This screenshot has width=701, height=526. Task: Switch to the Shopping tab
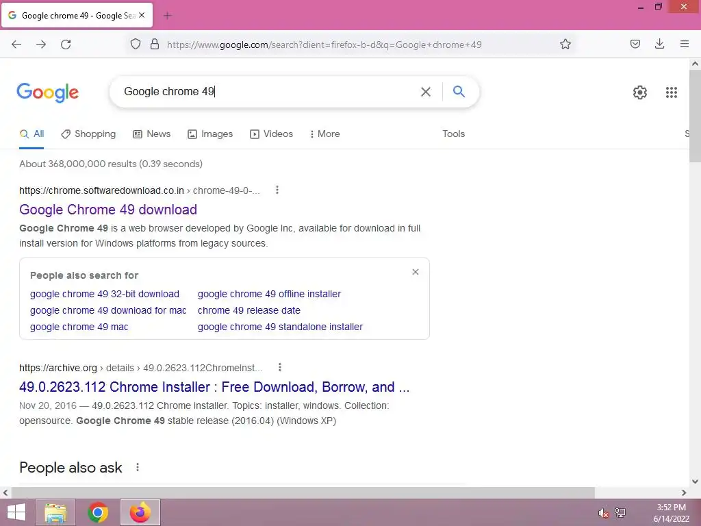[88, 134]
